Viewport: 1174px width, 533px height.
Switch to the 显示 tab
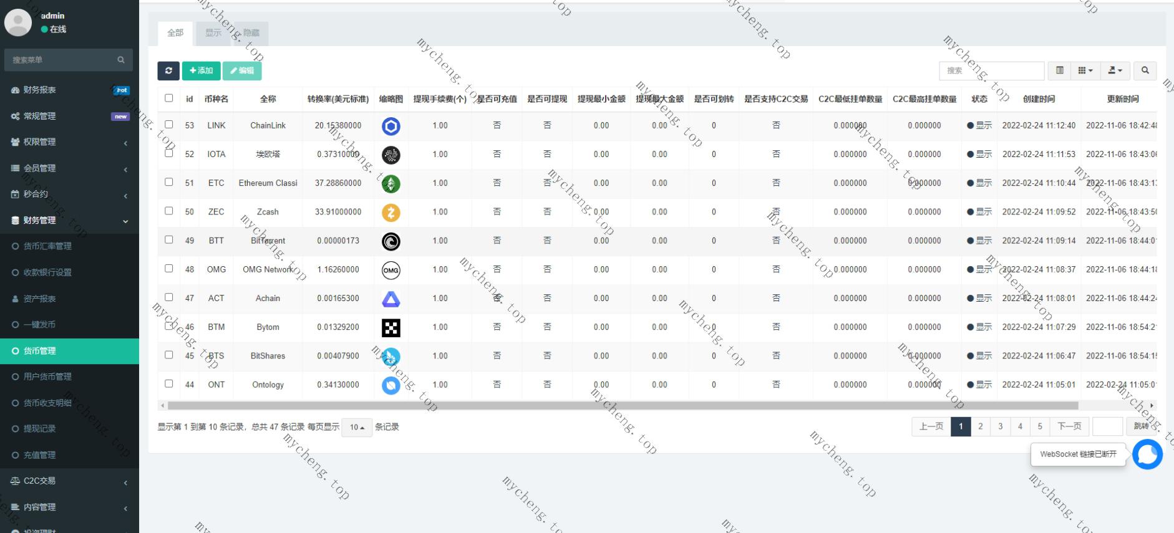pyautogui.click(x=213, y=33)
